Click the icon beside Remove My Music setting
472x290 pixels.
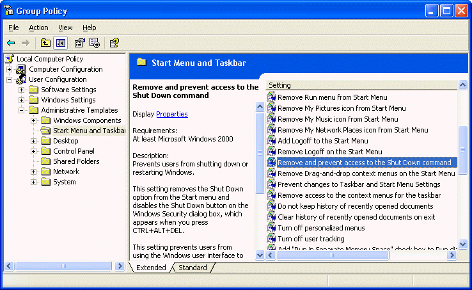pyautogui.click(x=271, y=119)
